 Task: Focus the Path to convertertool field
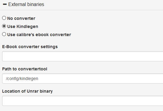point(82,79)
